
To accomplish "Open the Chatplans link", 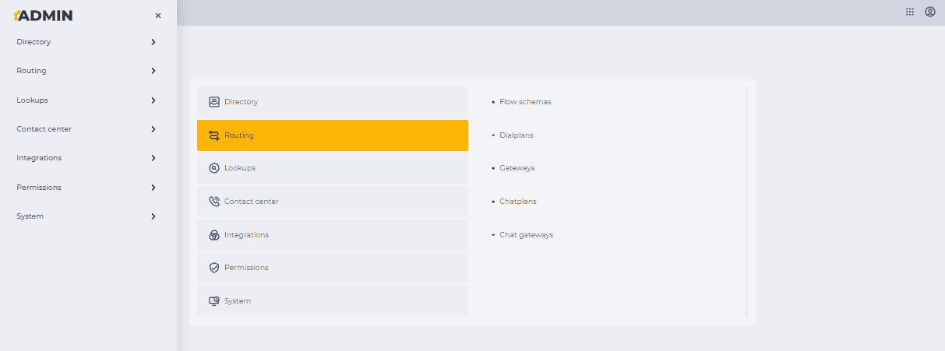I will click(x=518, y=202).
